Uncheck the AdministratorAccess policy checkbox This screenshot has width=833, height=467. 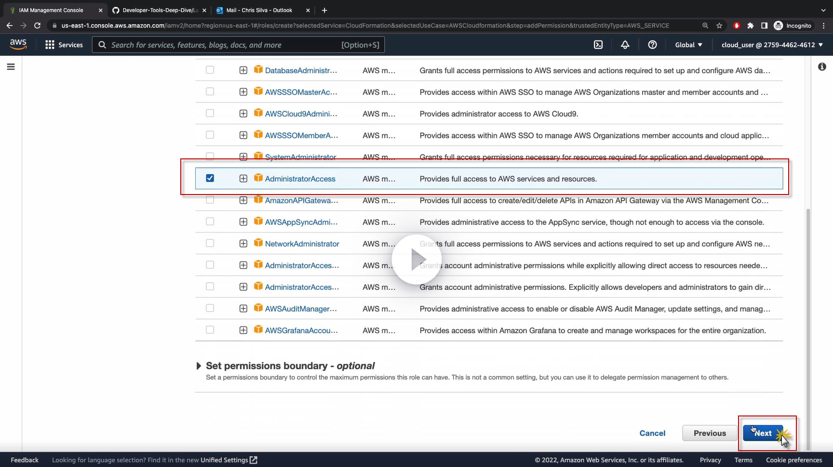click(x=210, y=178)
